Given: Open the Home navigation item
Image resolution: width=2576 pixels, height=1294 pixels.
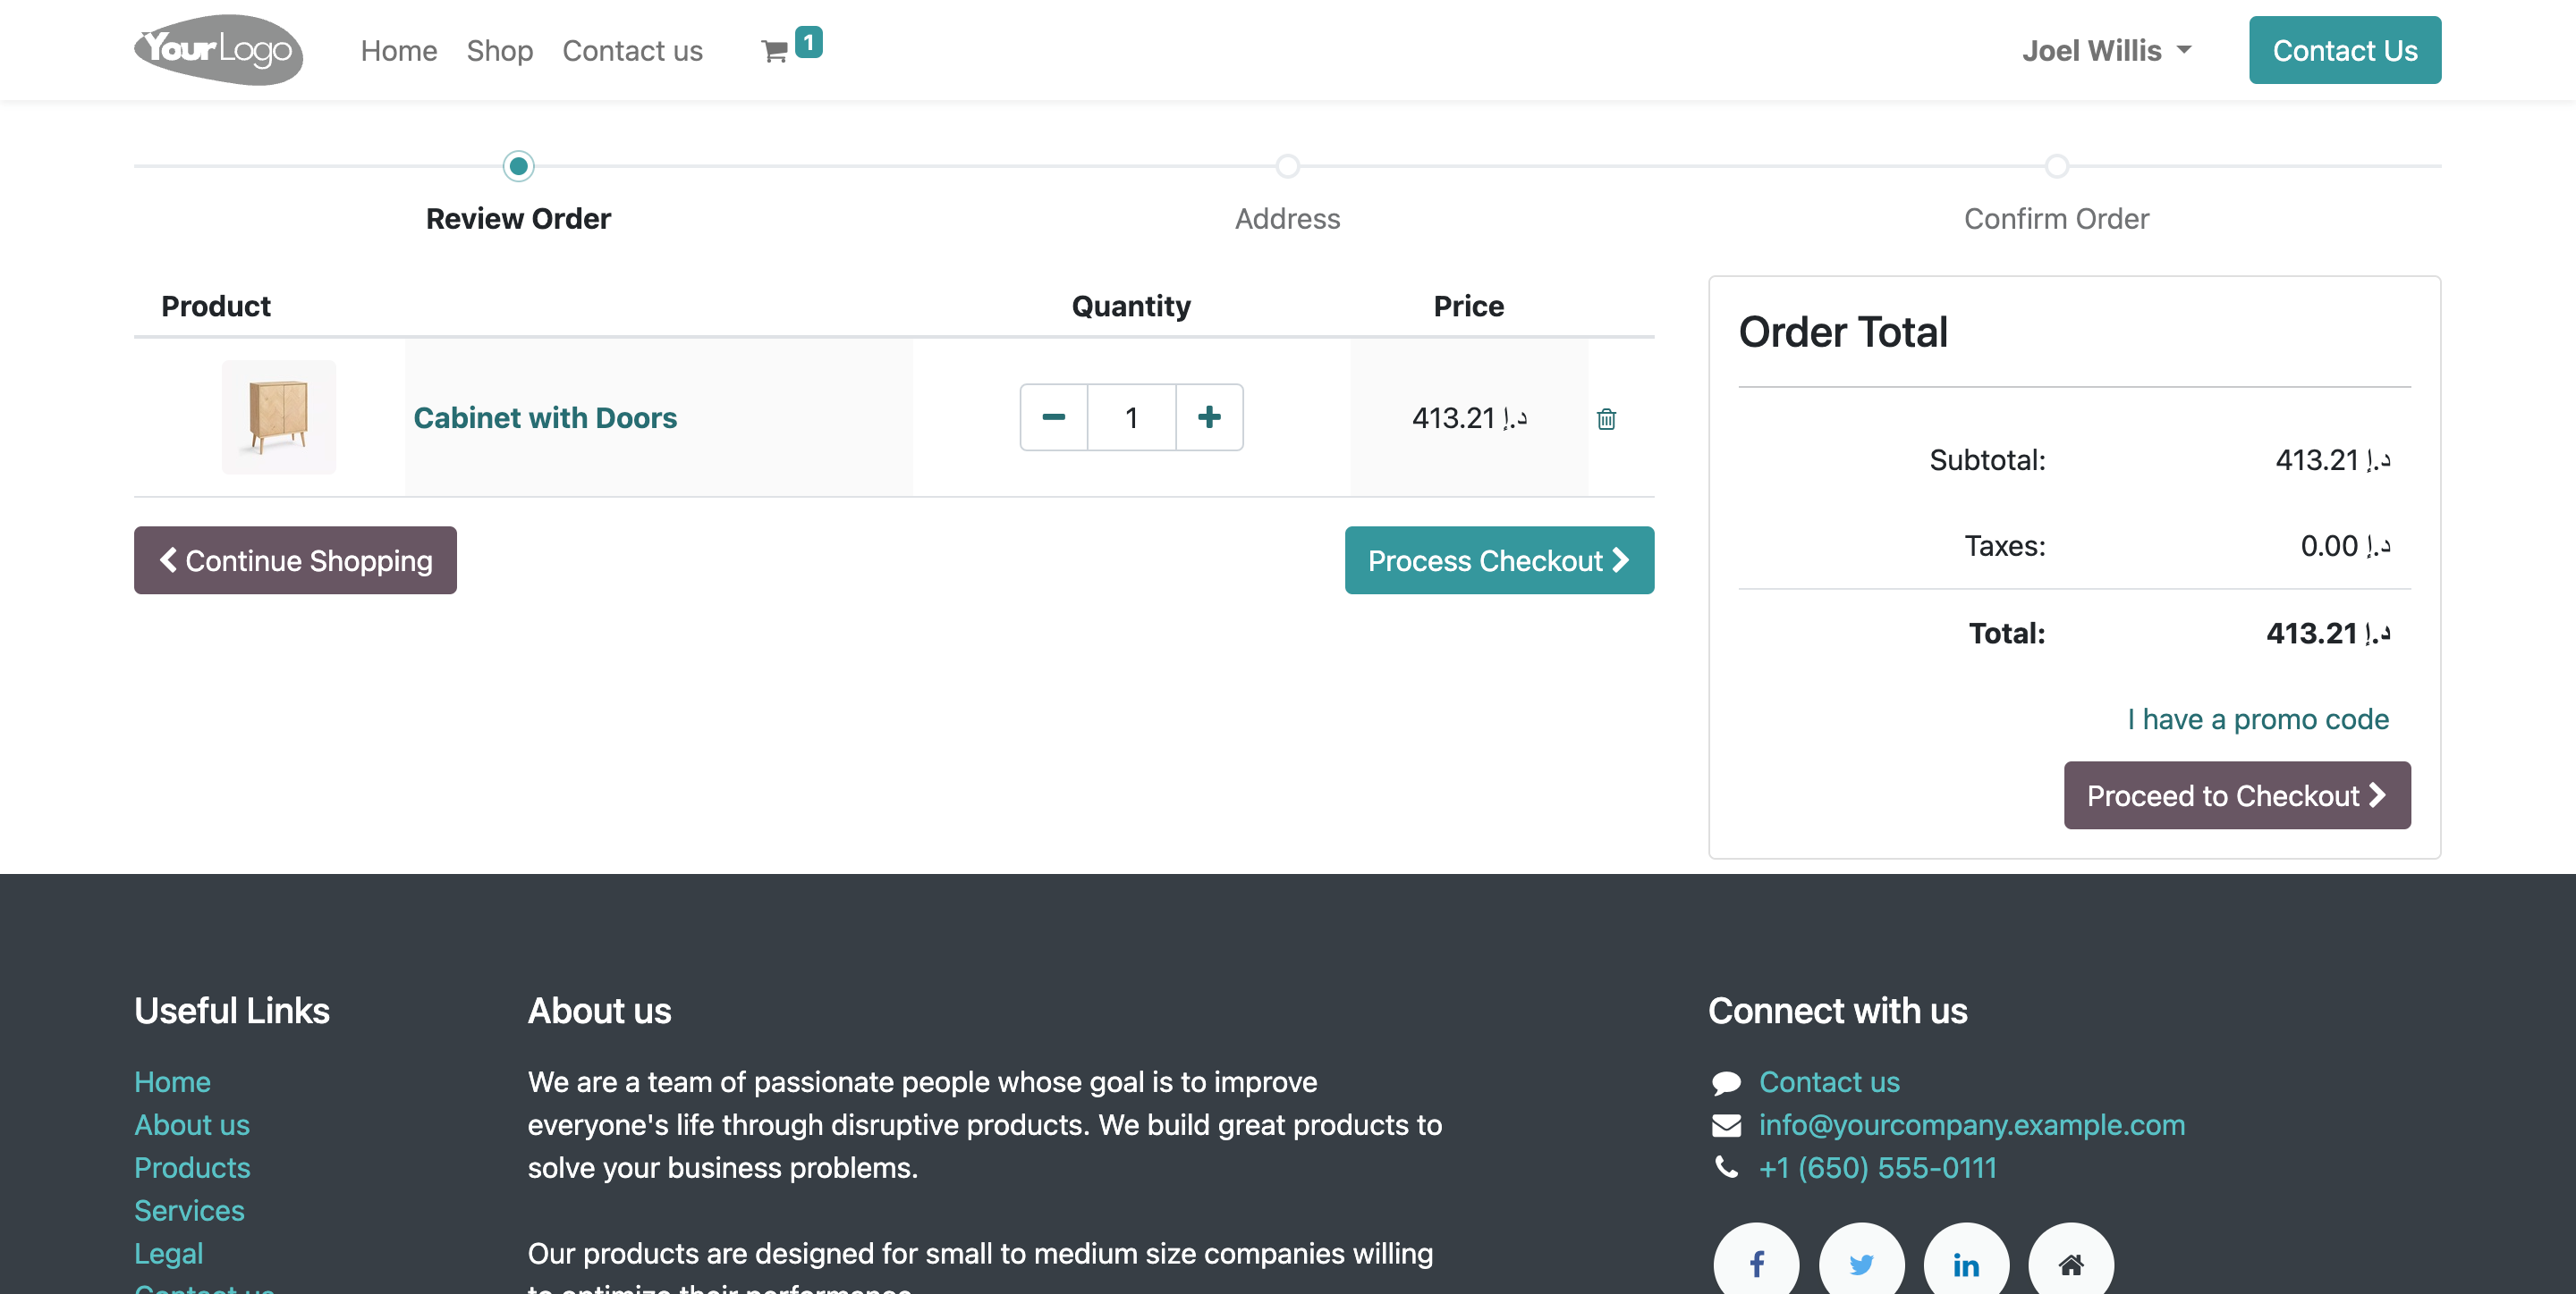Looking at the screenshot, I should 398,51.
